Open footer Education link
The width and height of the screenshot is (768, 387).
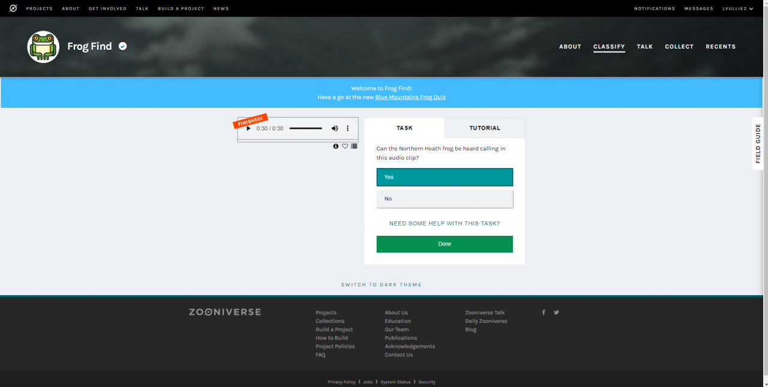[398, 321]
